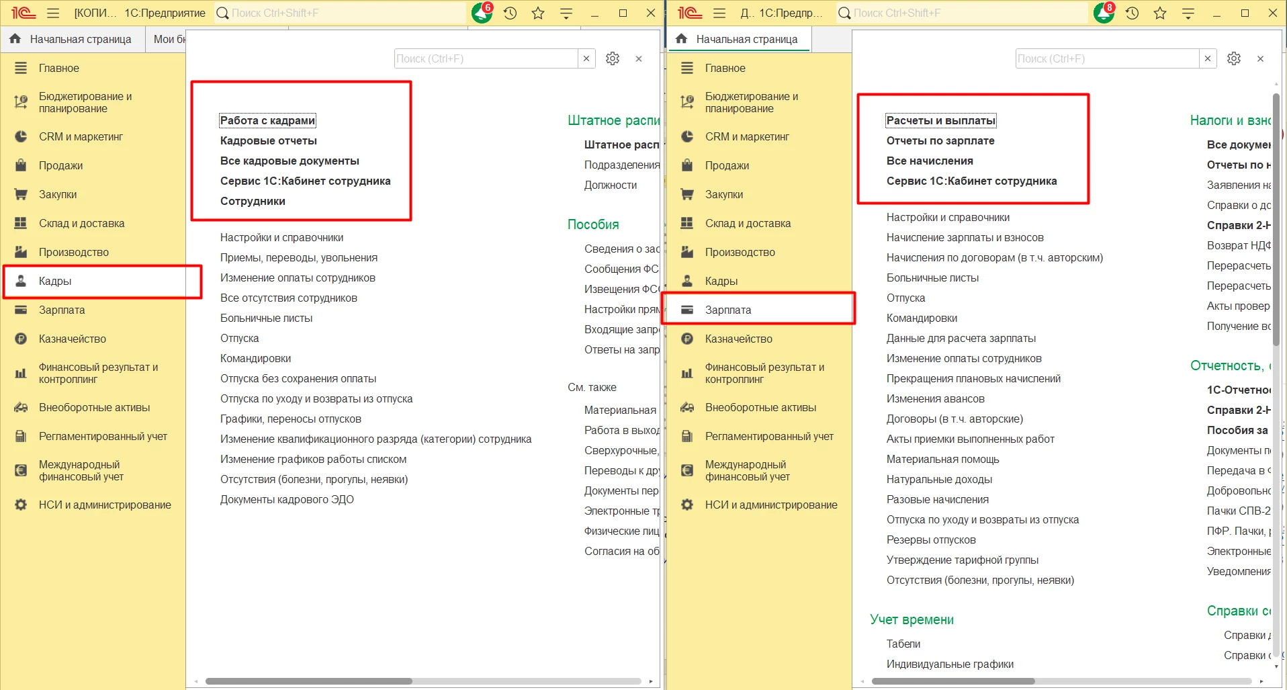The height and width of the screenshot is (690, 1287).
Task: Open settings gear in right window menu panel
Action: (x=1234, y=58)
